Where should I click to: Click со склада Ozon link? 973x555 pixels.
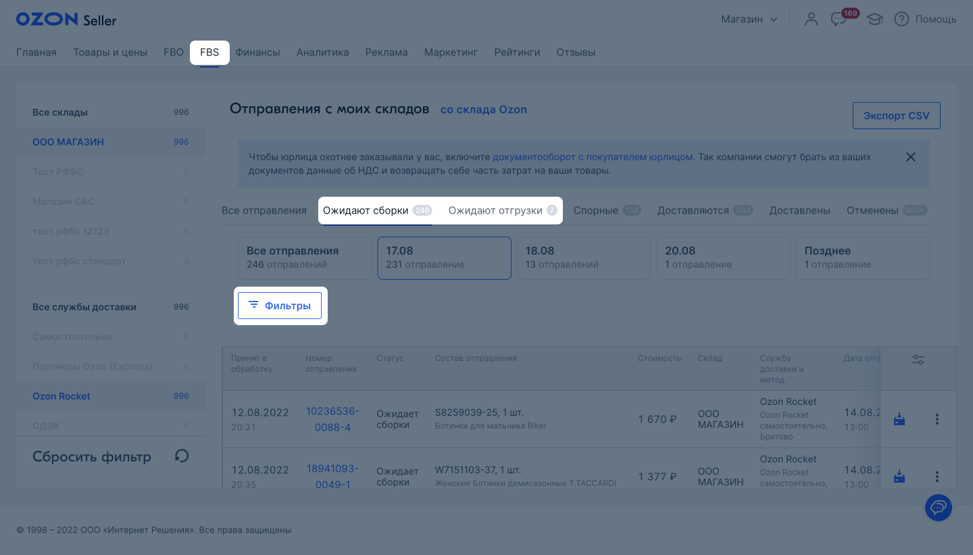point(484,110)
